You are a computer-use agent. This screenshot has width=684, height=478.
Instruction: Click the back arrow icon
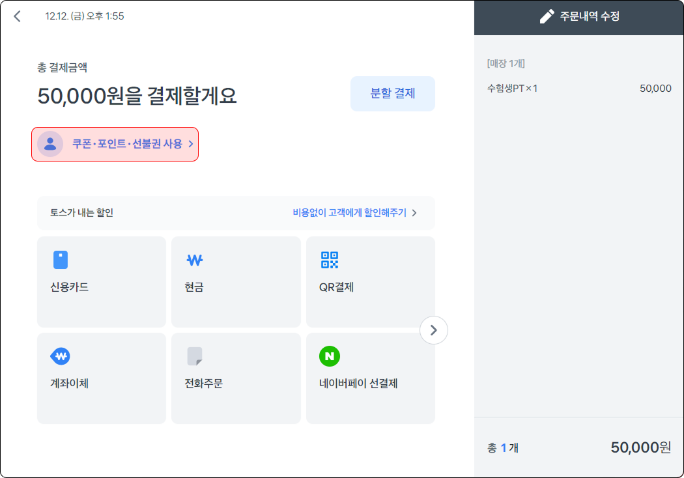coord(18,16)
